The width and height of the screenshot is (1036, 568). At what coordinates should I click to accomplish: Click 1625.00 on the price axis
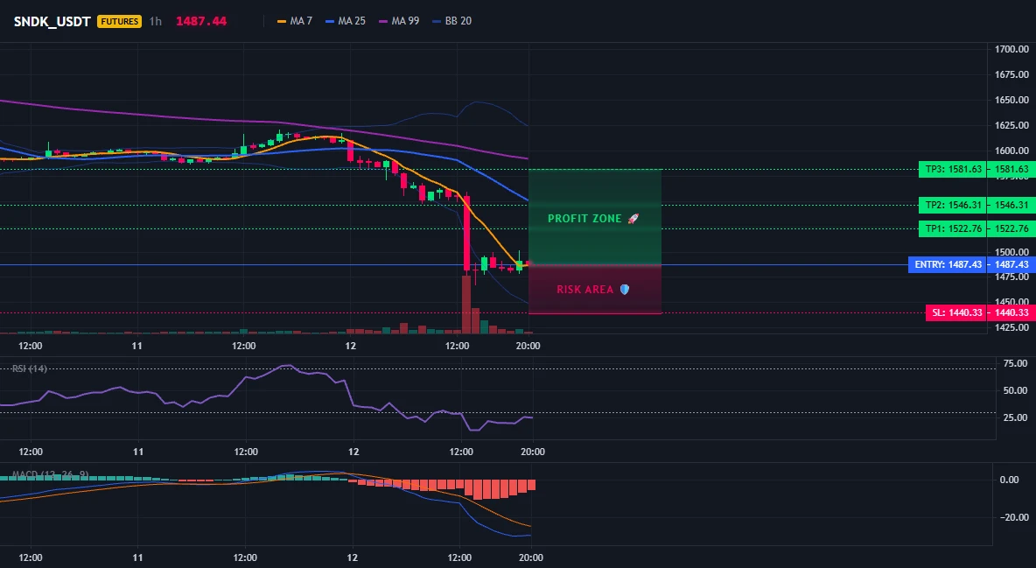click(x=1011, y=125)
